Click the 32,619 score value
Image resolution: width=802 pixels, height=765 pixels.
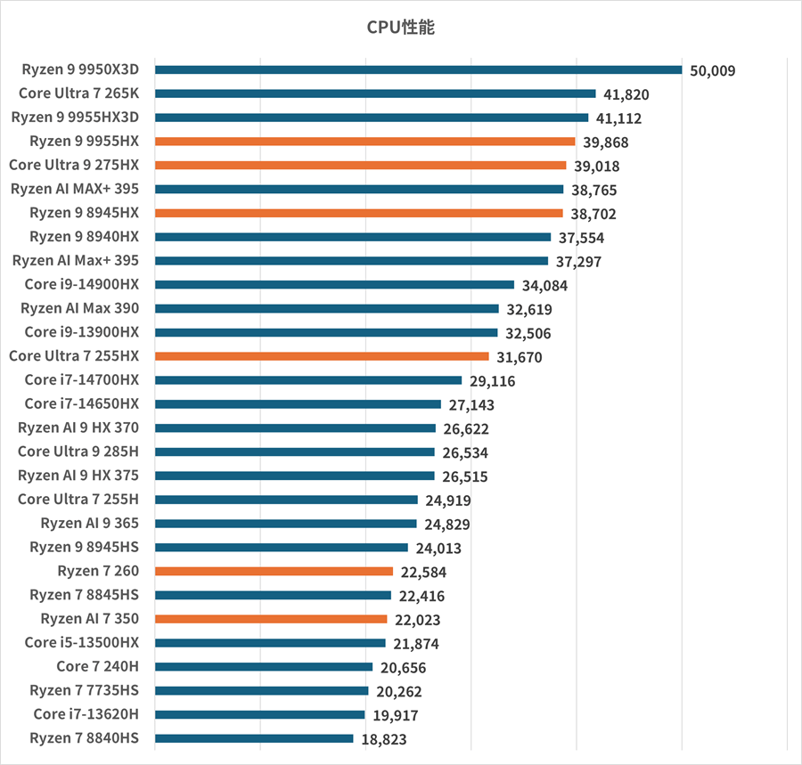[529, 309]
